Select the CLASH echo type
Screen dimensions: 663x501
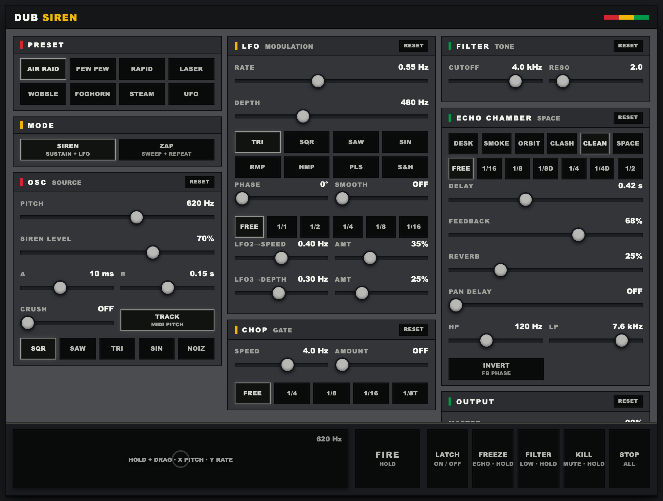(562, 144)
